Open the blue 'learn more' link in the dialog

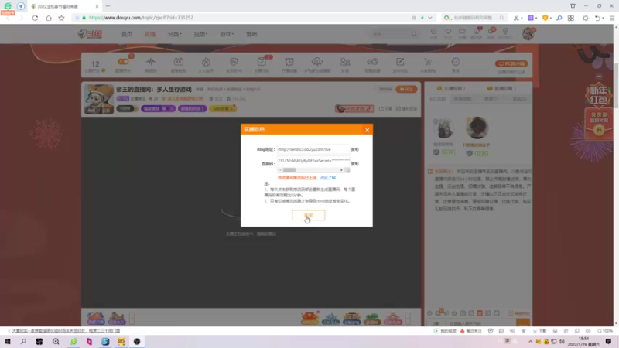[x=328, y=178]
